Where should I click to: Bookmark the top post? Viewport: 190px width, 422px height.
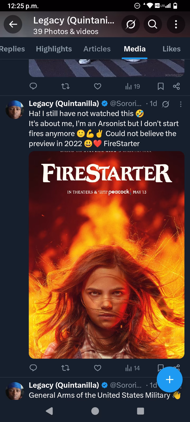[160, 86]
